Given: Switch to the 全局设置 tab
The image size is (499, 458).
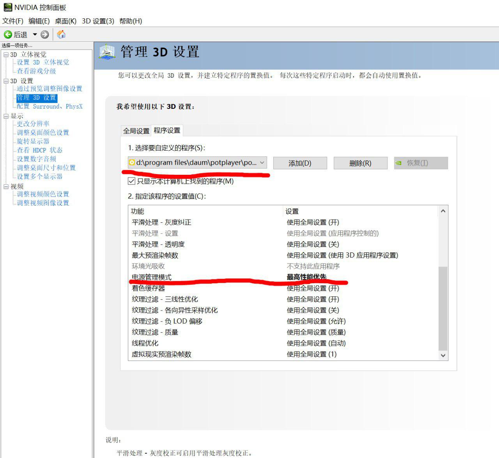Looking at the screenshot, I should [136, 131].
